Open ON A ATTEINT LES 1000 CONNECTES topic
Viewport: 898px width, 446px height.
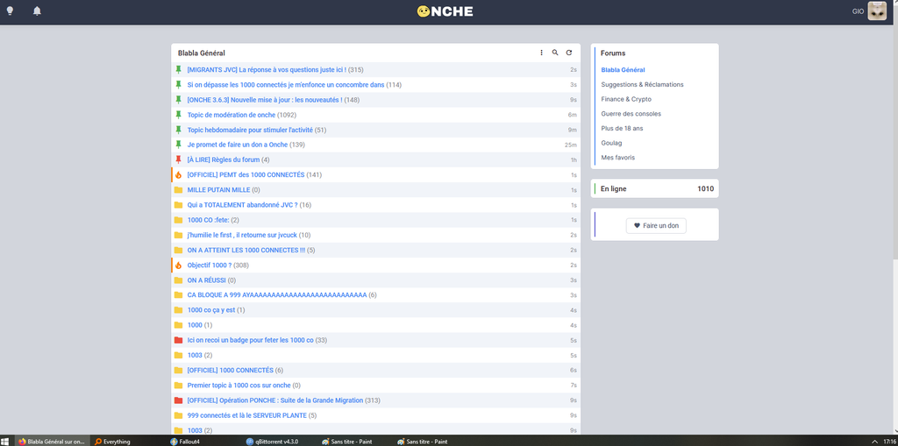[x=246, y=251]
